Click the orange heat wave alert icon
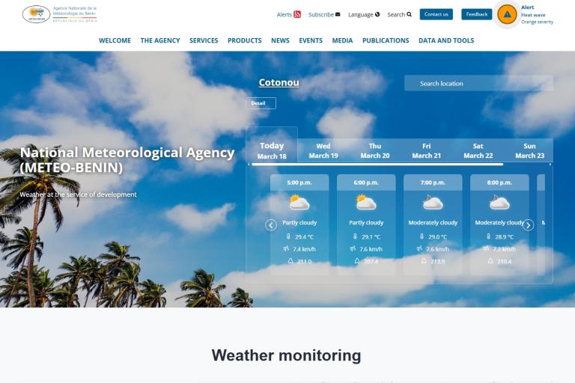Image resolution: width=575 pixels, height=383 pixels. pos(507,15)
